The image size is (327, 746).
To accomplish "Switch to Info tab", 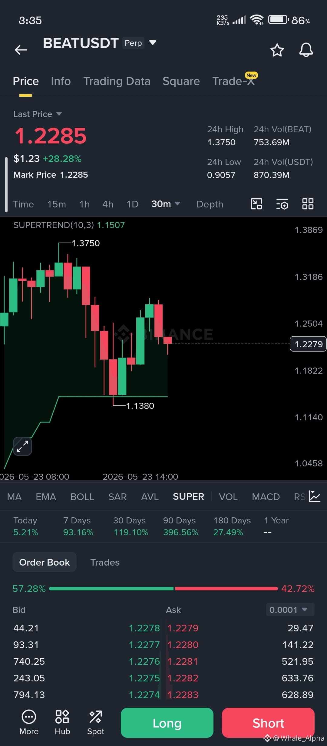I will [x=61, y=81].
